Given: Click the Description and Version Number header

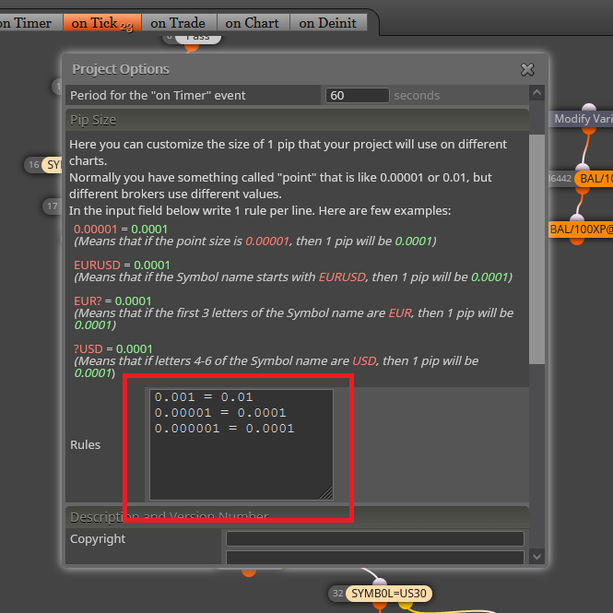Looking at the screenshot, I should 297,517.
